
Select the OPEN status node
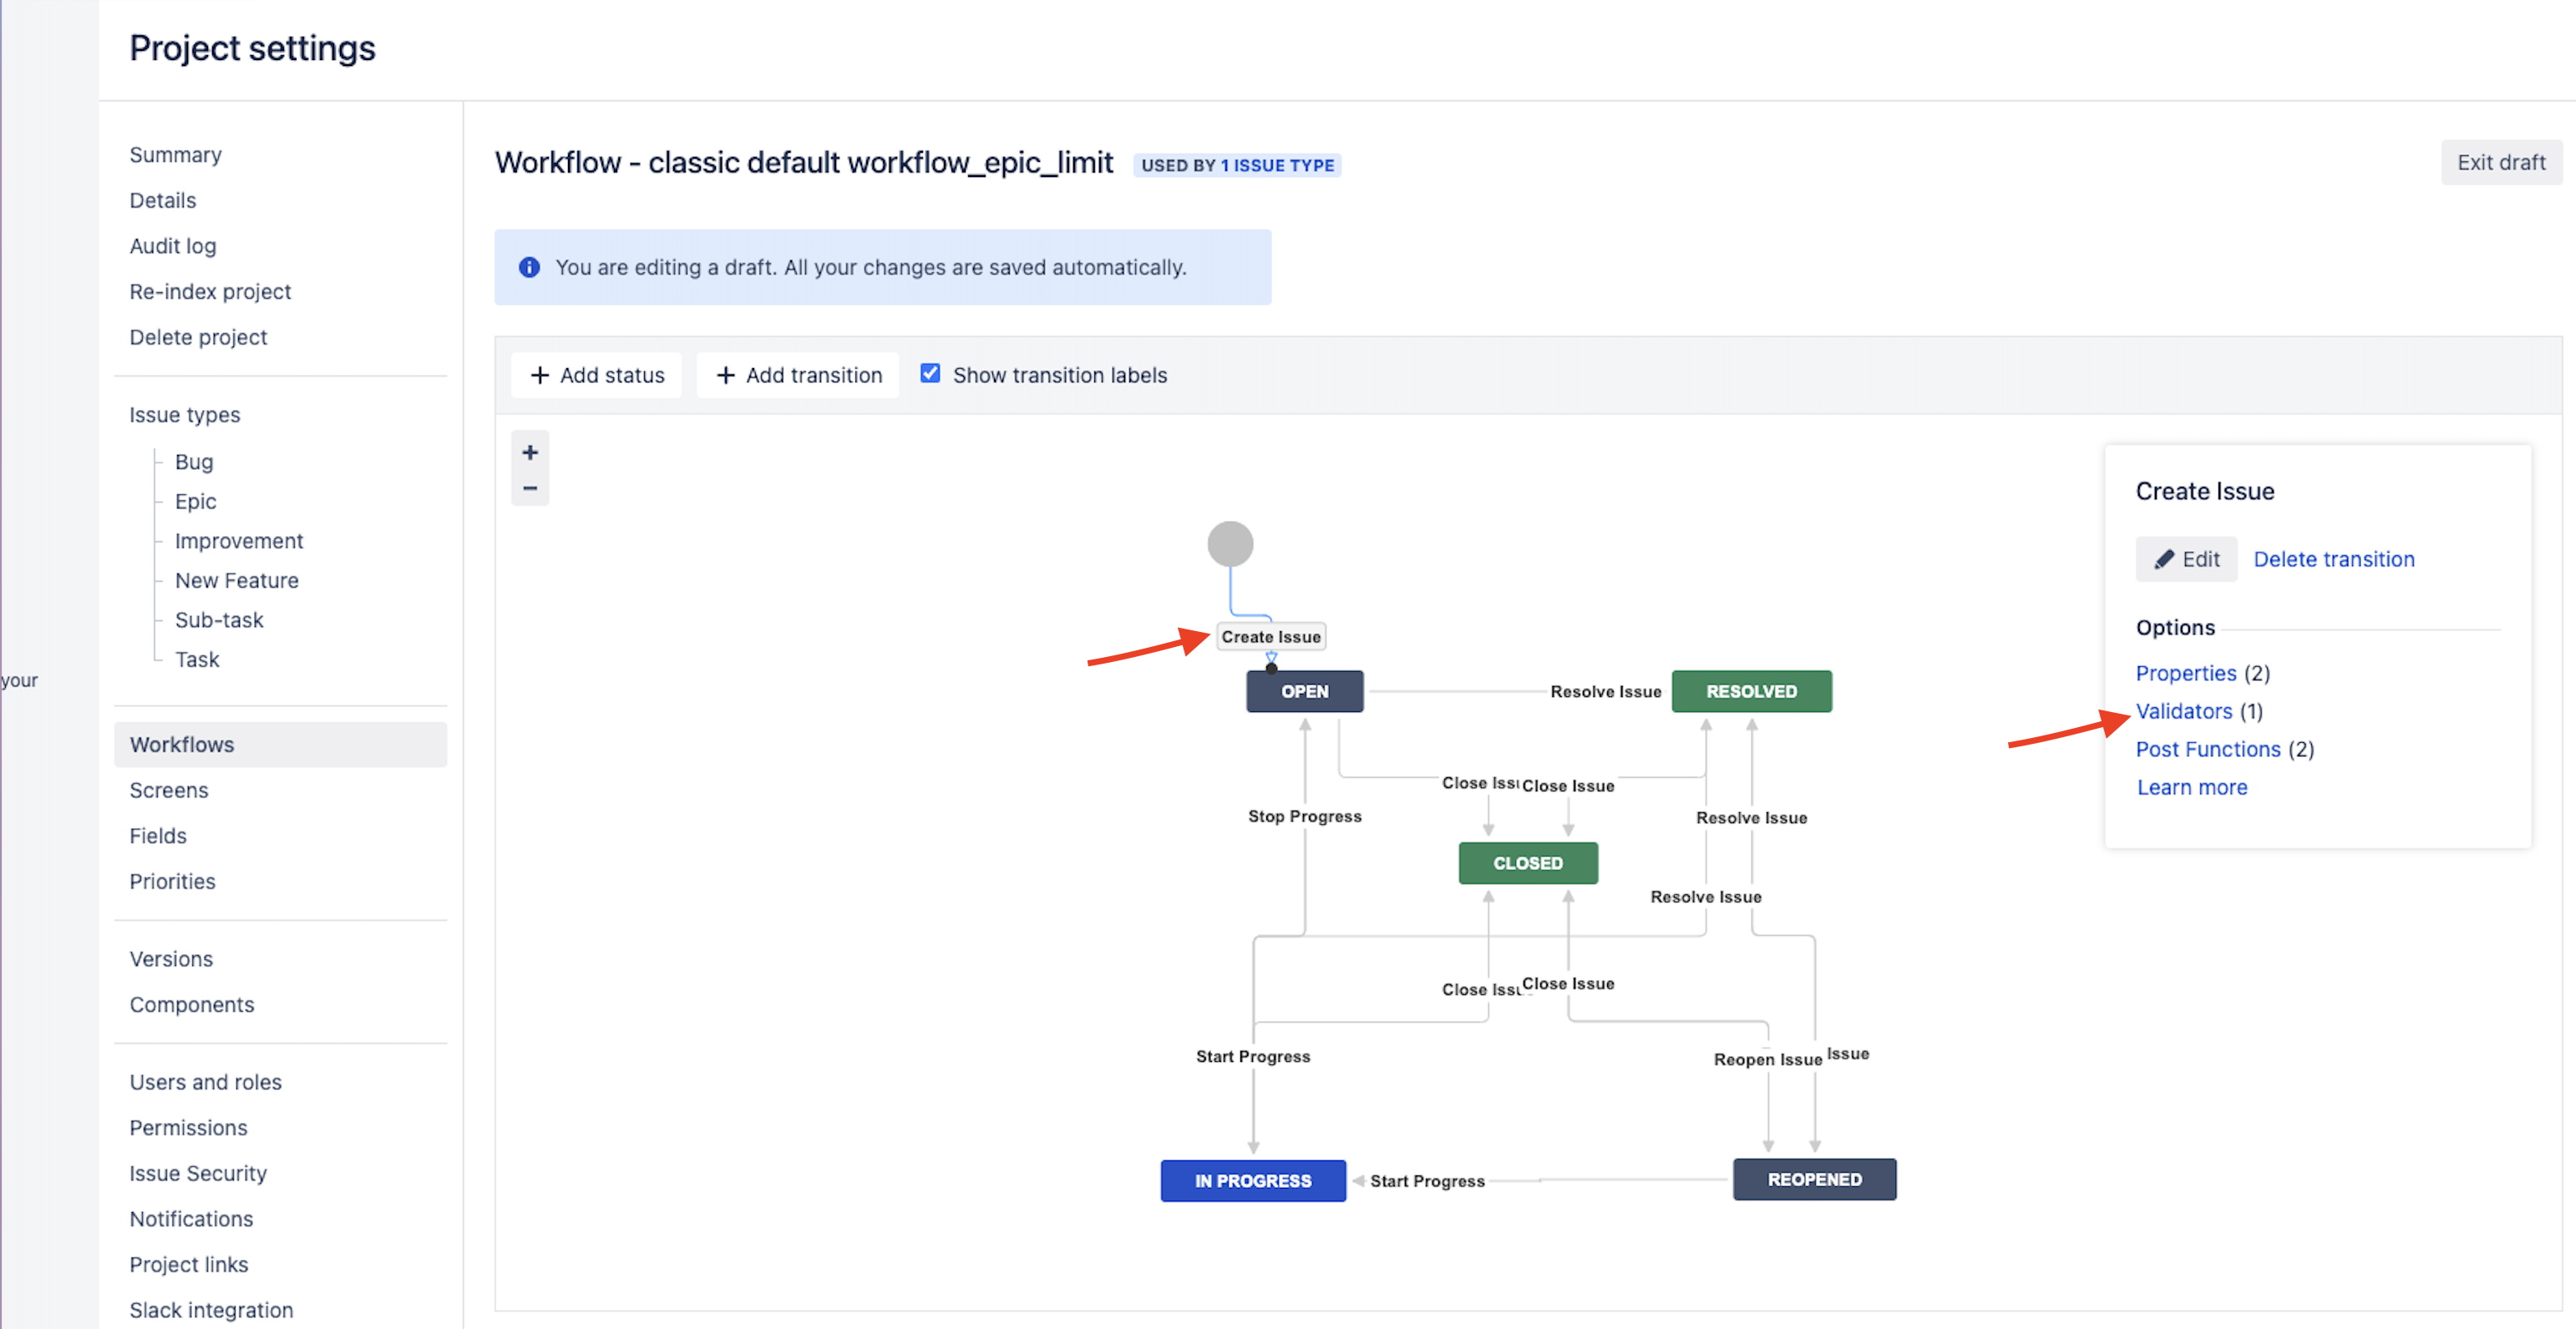tap(1304, 691)
